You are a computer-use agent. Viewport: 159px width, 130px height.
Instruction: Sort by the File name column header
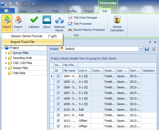69,71
